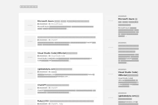The height and width of the screenshot is (105, 158).
Task: Open the Ruby CSV article title
Action: coord(66,101)
